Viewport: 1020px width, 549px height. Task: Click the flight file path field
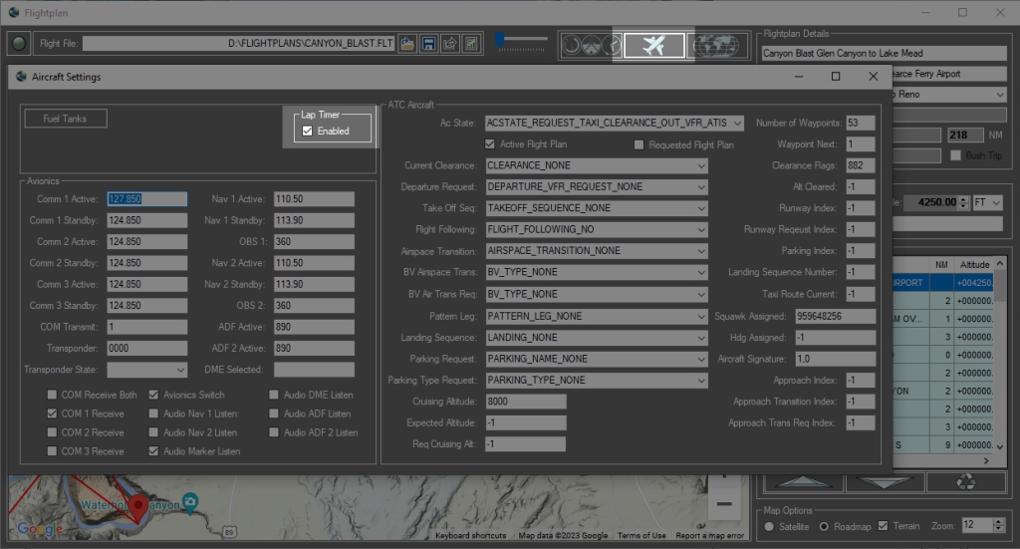coord(239,44)
